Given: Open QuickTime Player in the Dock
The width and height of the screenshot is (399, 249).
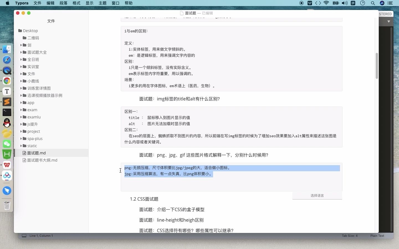Looking at the screenshot, I should [7, 70].
